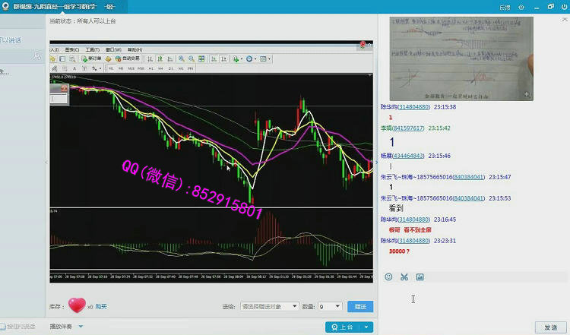Open the quantity dropdown showing 9

point(331,307)
